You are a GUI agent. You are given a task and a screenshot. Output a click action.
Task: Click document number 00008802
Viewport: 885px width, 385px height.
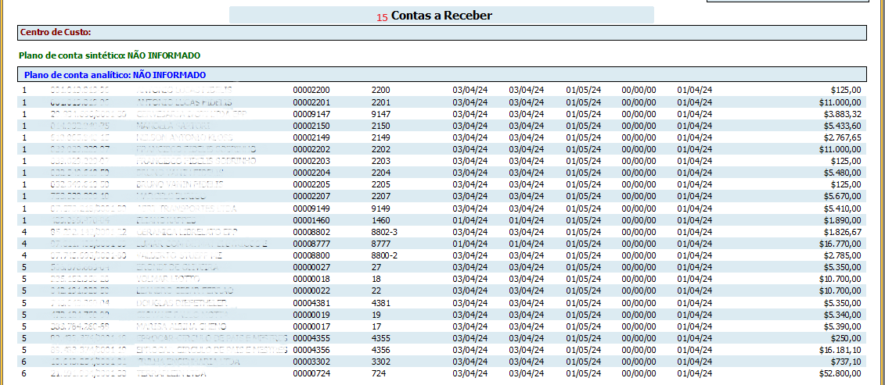point(311,232)
